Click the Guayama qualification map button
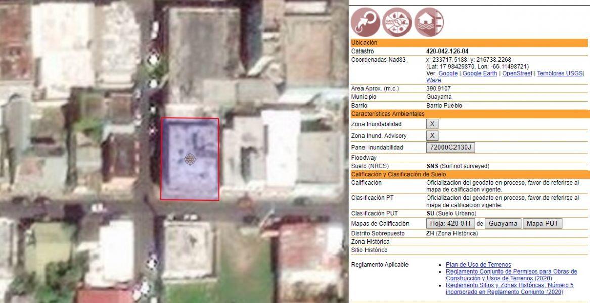Screen dimensions: 590x303 click(x=503, y=223)
